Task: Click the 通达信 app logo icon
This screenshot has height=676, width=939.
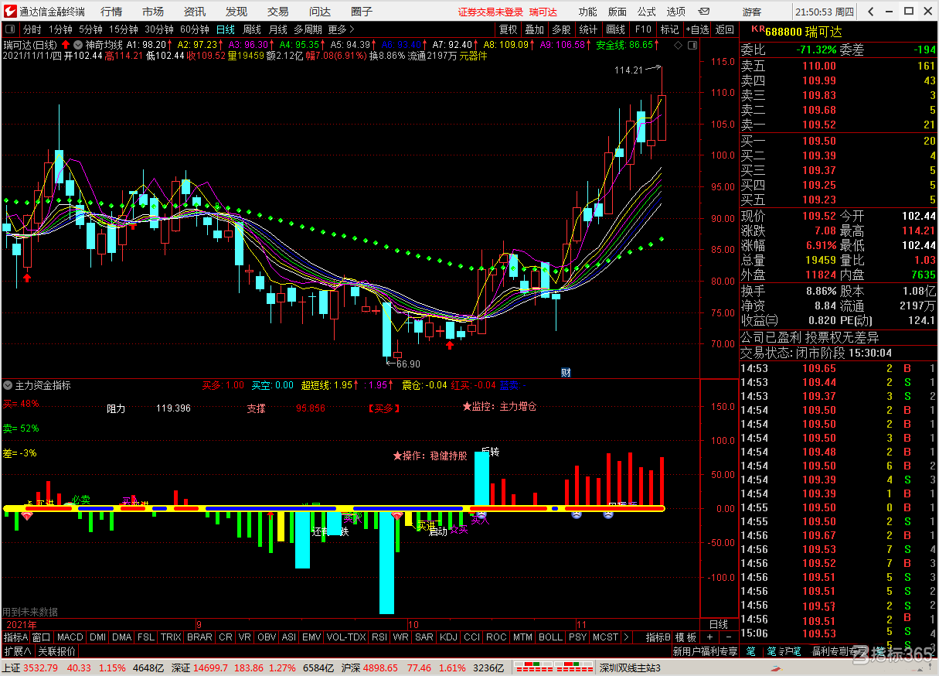Action: pos(10,12)
